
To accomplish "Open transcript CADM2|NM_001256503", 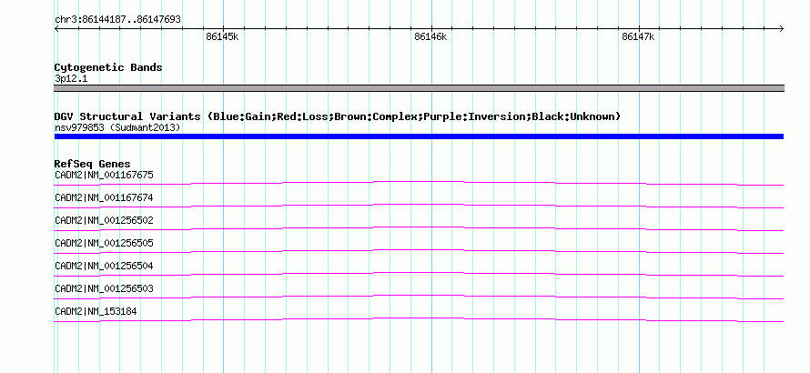I will [x=104, y=288].
